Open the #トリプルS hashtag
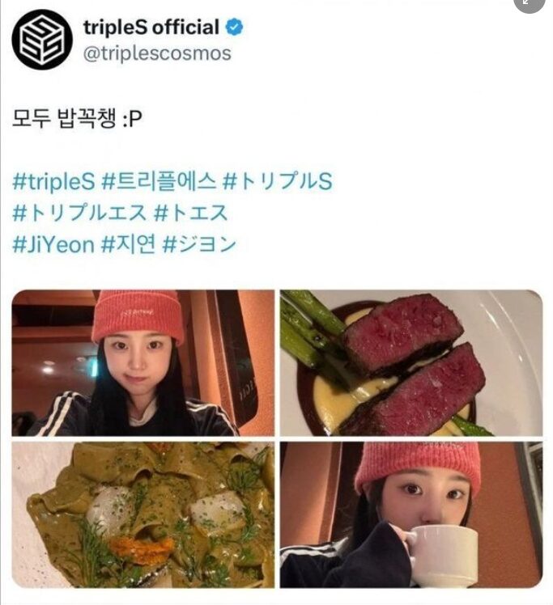 [x=278, y=180]
